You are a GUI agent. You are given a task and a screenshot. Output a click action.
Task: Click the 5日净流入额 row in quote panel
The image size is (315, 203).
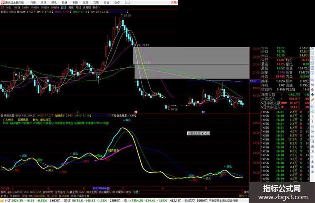tap(285, 103)
